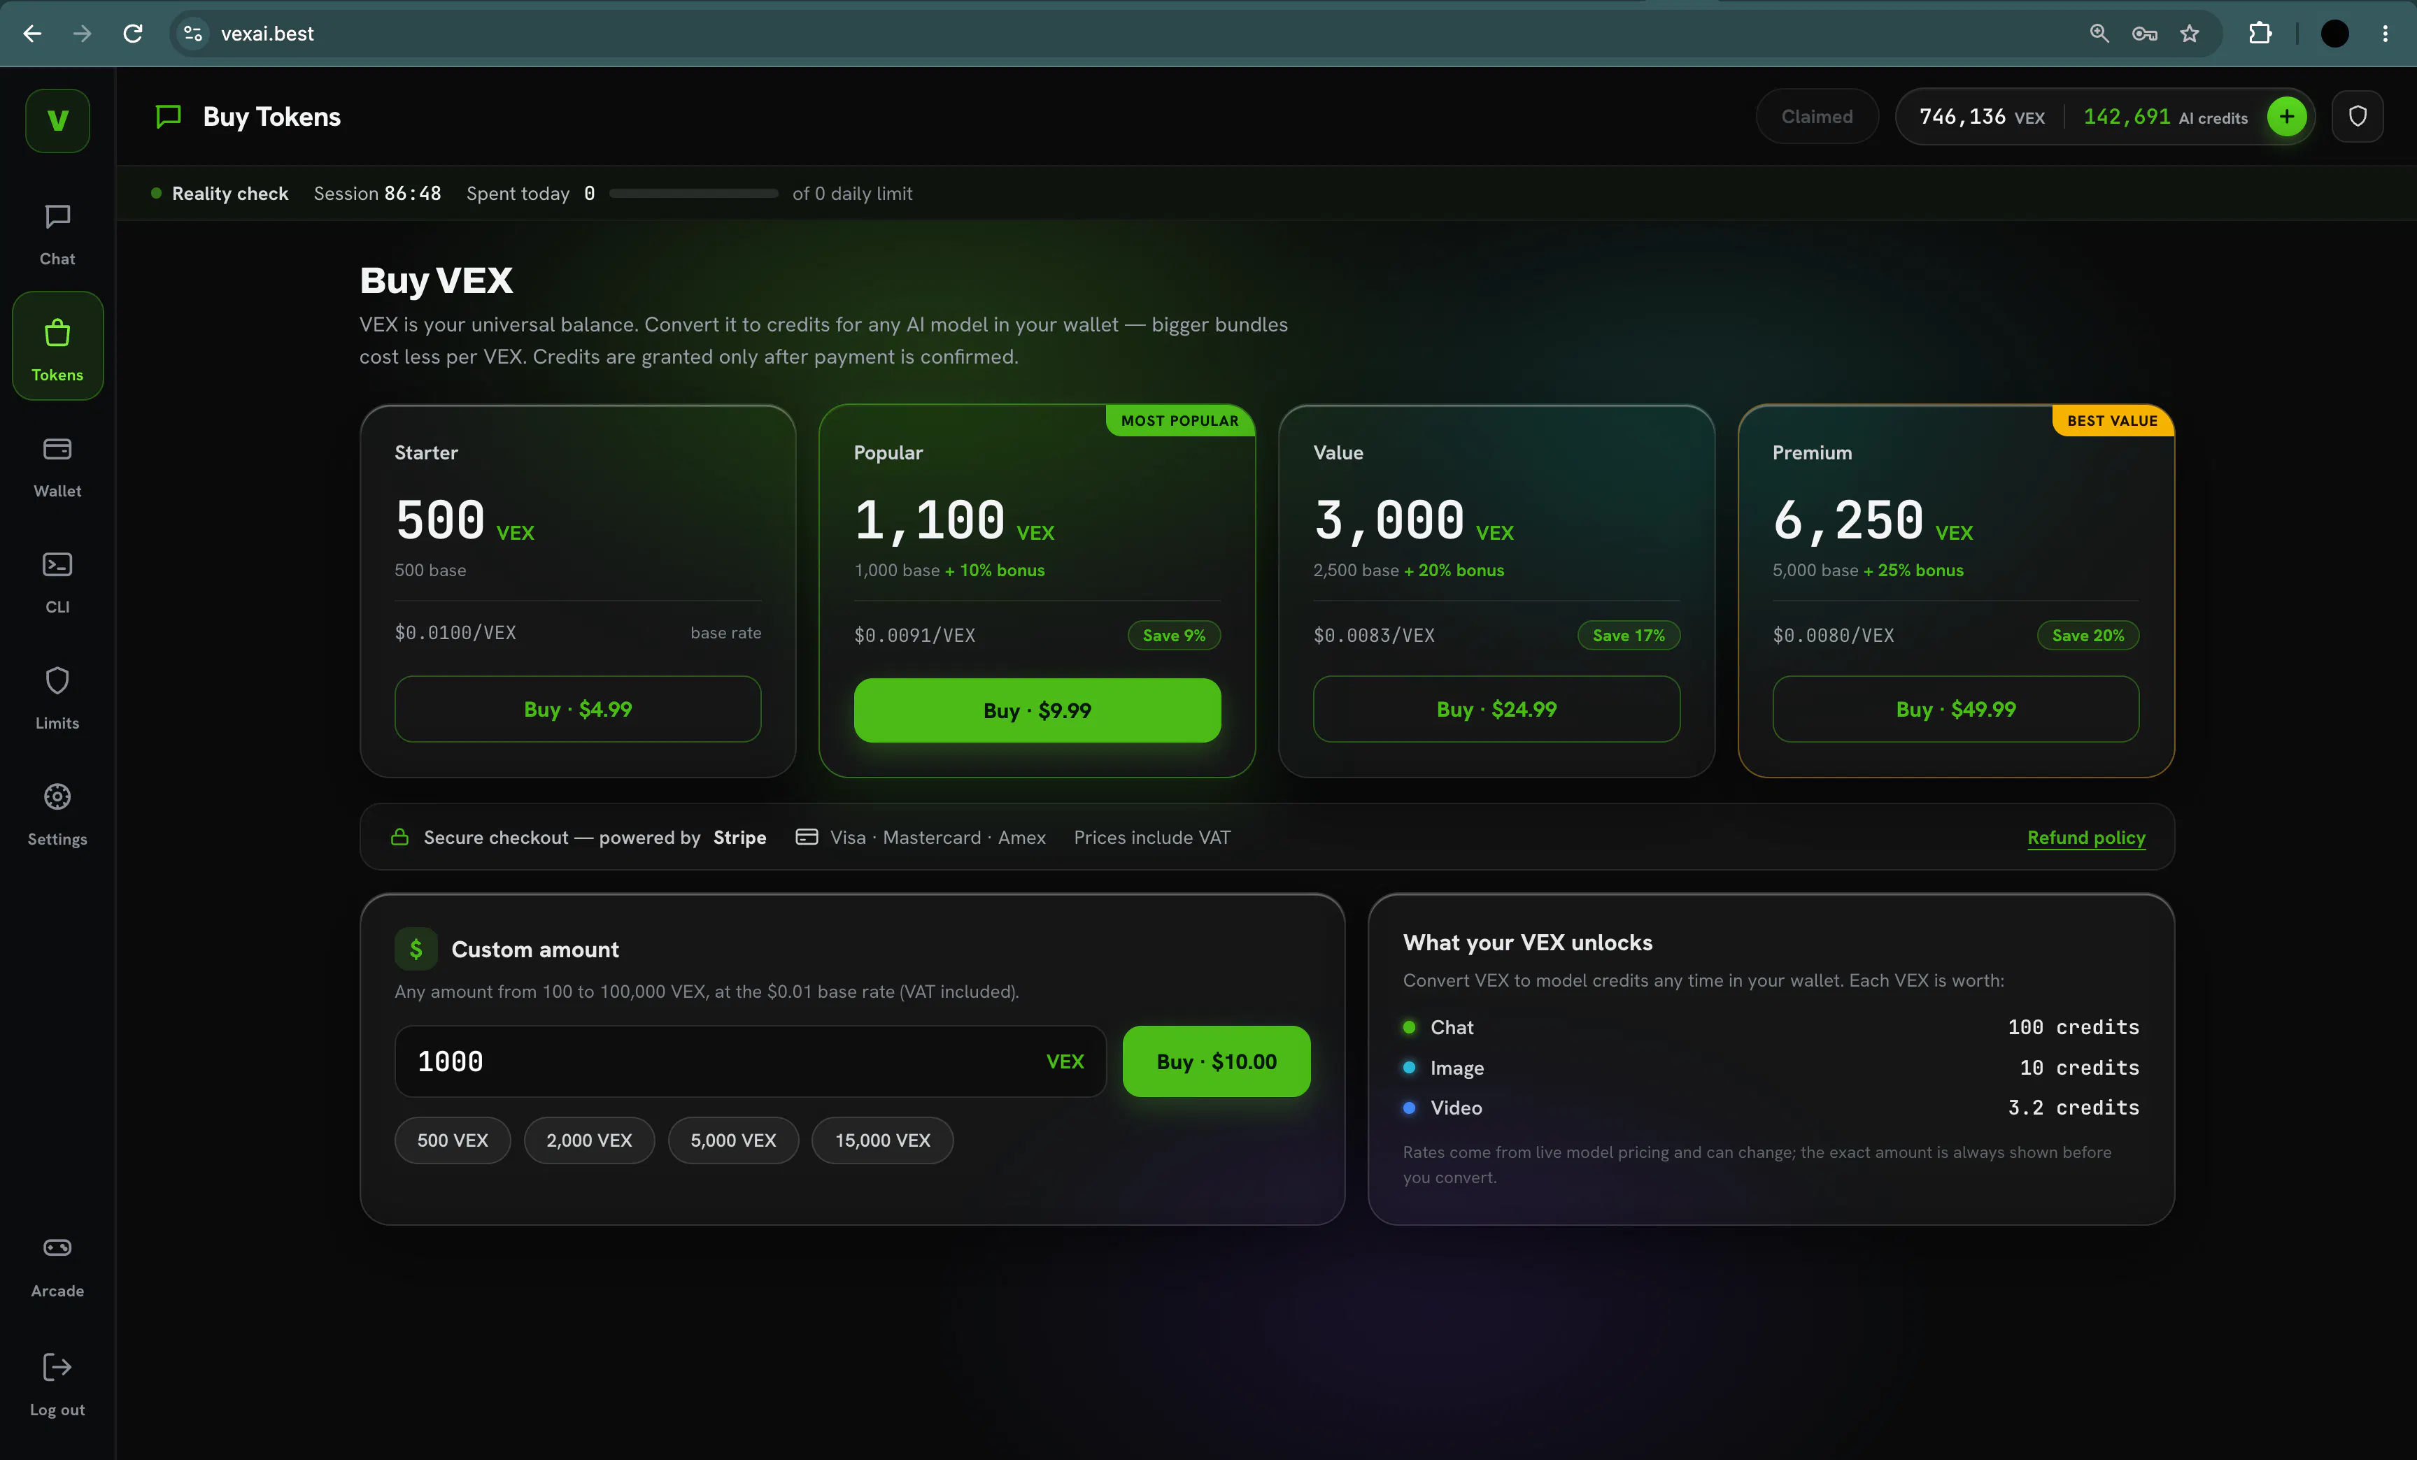Click the Save 20% badge
The width and height of the screenshot is (2417, 1460).
click(x=2088, y=636)
